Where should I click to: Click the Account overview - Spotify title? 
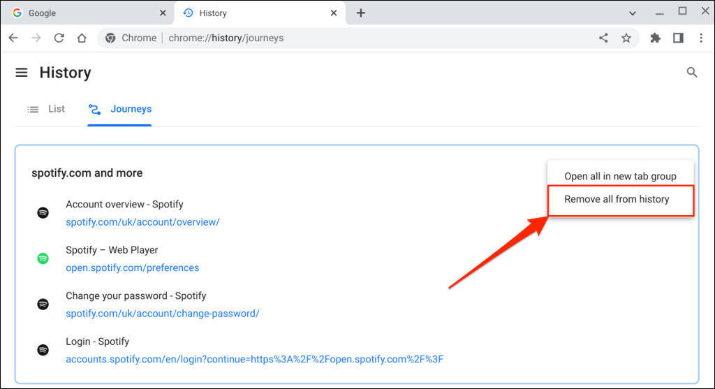124,205
